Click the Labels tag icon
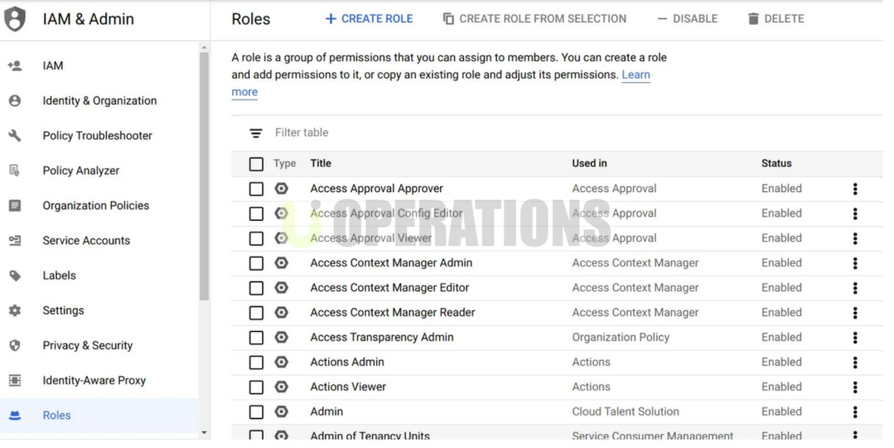 (15, 276)
